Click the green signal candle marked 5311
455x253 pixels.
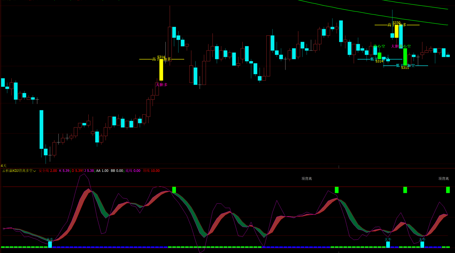click(405, 57)
